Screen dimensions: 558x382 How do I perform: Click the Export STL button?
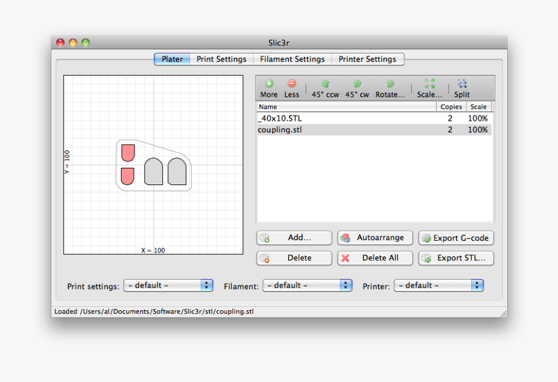pos(456,258)
